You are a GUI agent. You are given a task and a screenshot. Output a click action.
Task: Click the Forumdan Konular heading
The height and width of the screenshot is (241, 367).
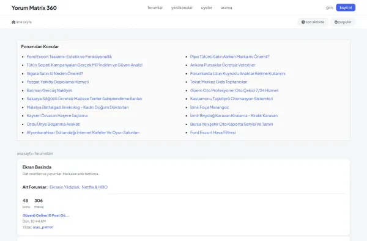point(40,47)
